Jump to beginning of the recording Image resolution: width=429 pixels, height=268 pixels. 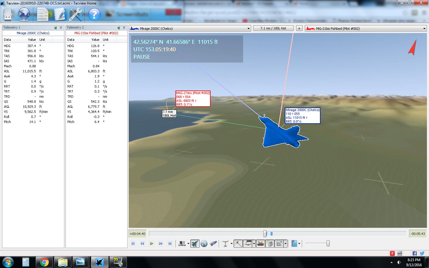tap(133, 244)
